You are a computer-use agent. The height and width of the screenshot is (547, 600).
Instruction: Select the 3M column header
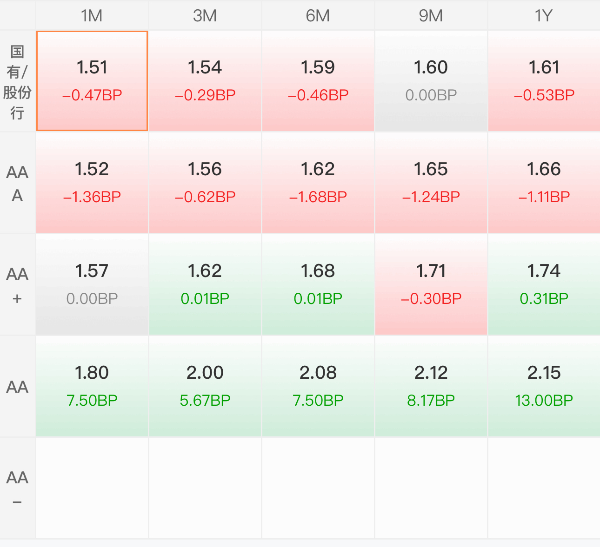(205, 15)
